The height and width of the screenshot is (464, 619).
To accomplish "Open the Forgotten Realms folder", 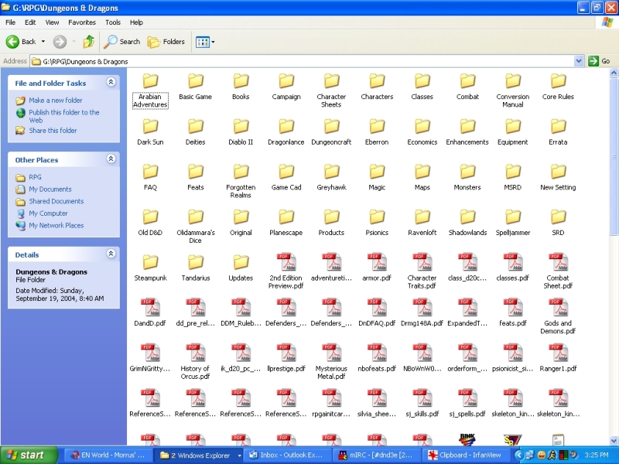I will [241, 182].
